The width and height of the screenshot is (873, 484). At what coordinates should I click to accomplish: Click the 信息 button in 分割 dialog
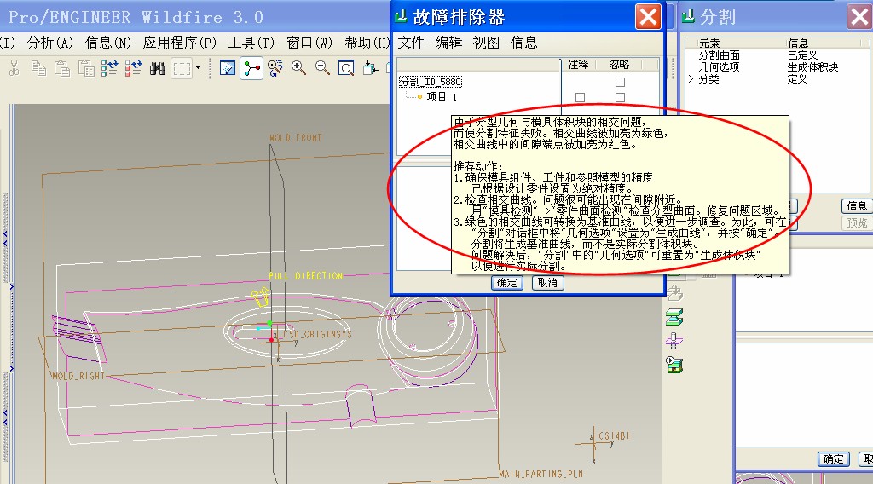(856, 206)
